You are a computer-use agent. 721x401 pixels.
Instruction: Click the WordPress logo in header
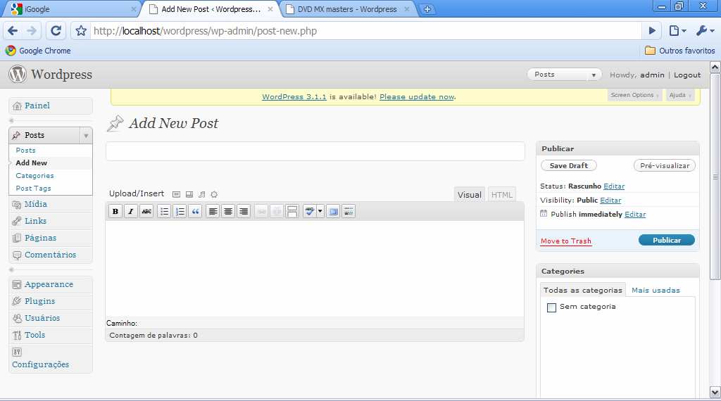coord(18,74)
